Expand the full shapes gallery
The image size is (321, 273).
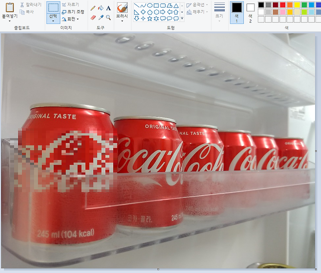point(182,19)
